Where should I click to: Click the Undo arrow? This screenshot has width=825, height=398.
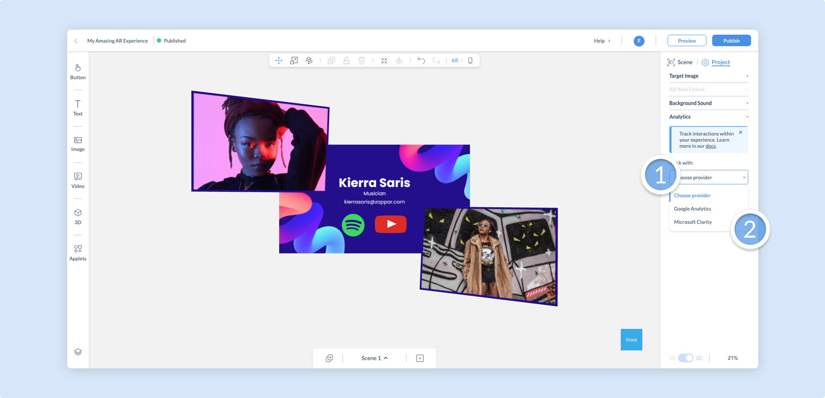[421, 61]
